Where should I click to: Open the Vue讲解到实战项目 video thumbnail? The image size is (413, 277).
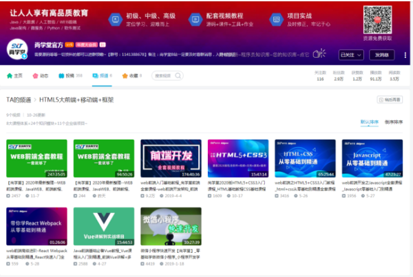104,226
